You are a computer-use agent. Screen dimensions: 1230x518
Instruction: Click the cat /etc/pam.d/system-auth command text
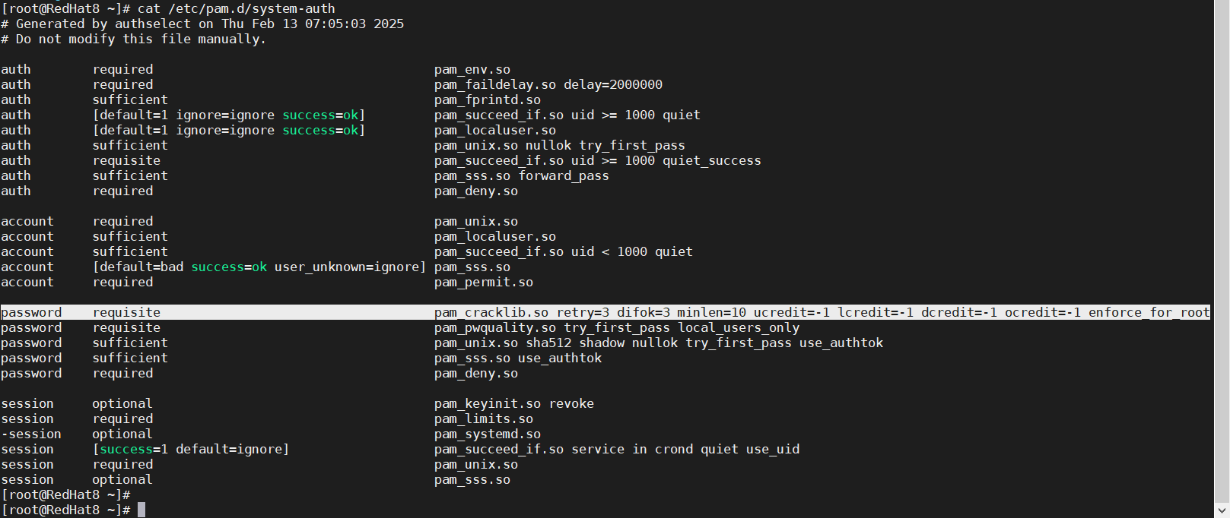[236, 8]
